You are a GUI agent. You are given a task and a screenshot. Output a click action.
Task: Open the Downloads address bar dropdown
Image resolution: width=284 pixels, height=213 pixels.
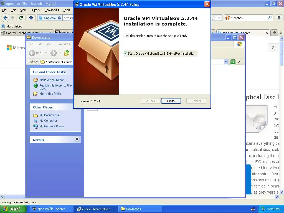click(226, 62)
